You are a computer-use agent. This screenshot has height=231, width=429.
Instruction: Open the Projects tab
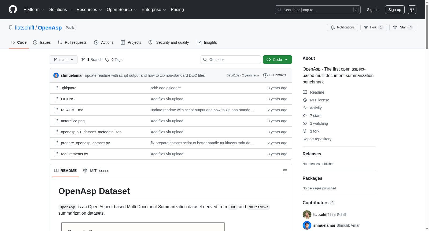131,42
